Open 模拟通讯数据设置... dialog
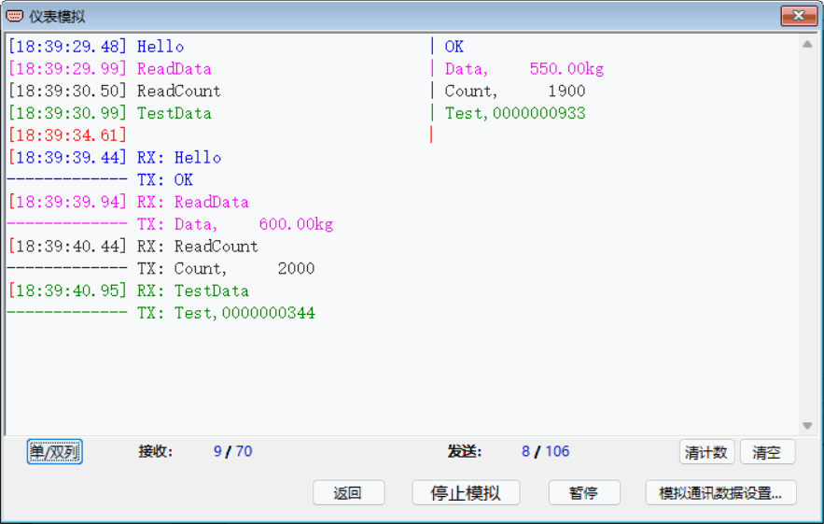The image size is (824, 524). 720,493
